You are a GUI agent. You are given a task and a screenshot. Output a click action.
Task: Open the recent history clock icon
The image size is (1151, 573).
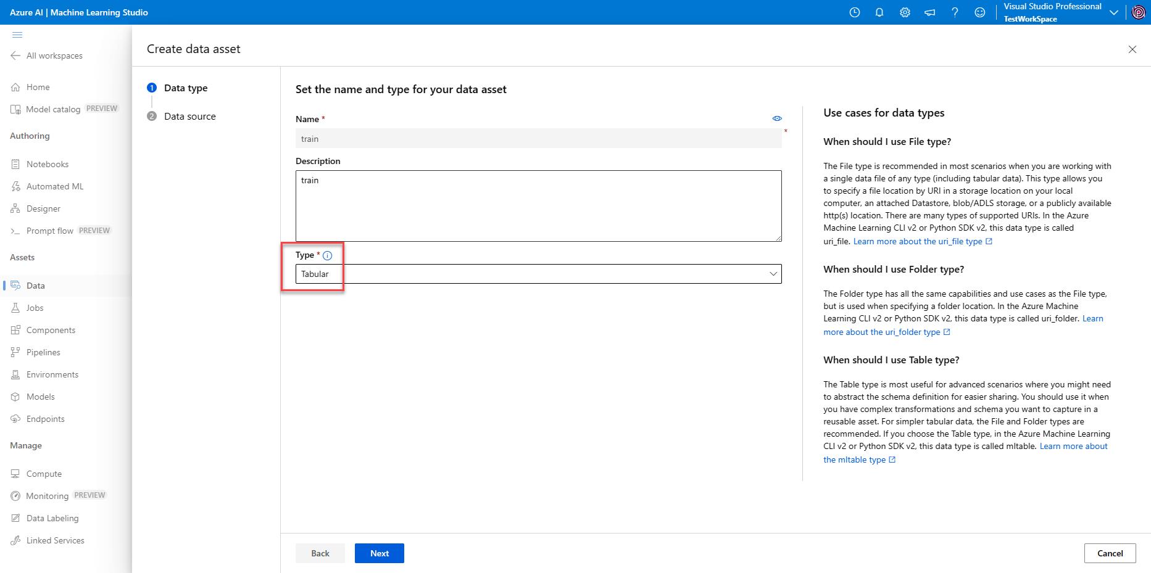tap(854, 12)
